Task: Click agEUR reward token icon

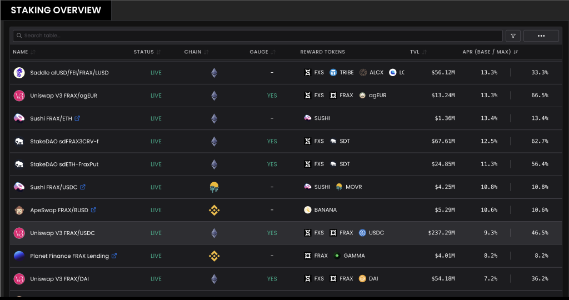Action: 362,96
